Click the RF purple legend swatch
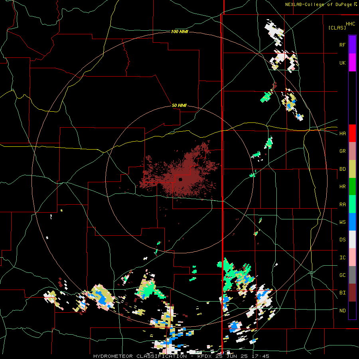Screen dimensions: 359x359 click(x=352, y=45)
